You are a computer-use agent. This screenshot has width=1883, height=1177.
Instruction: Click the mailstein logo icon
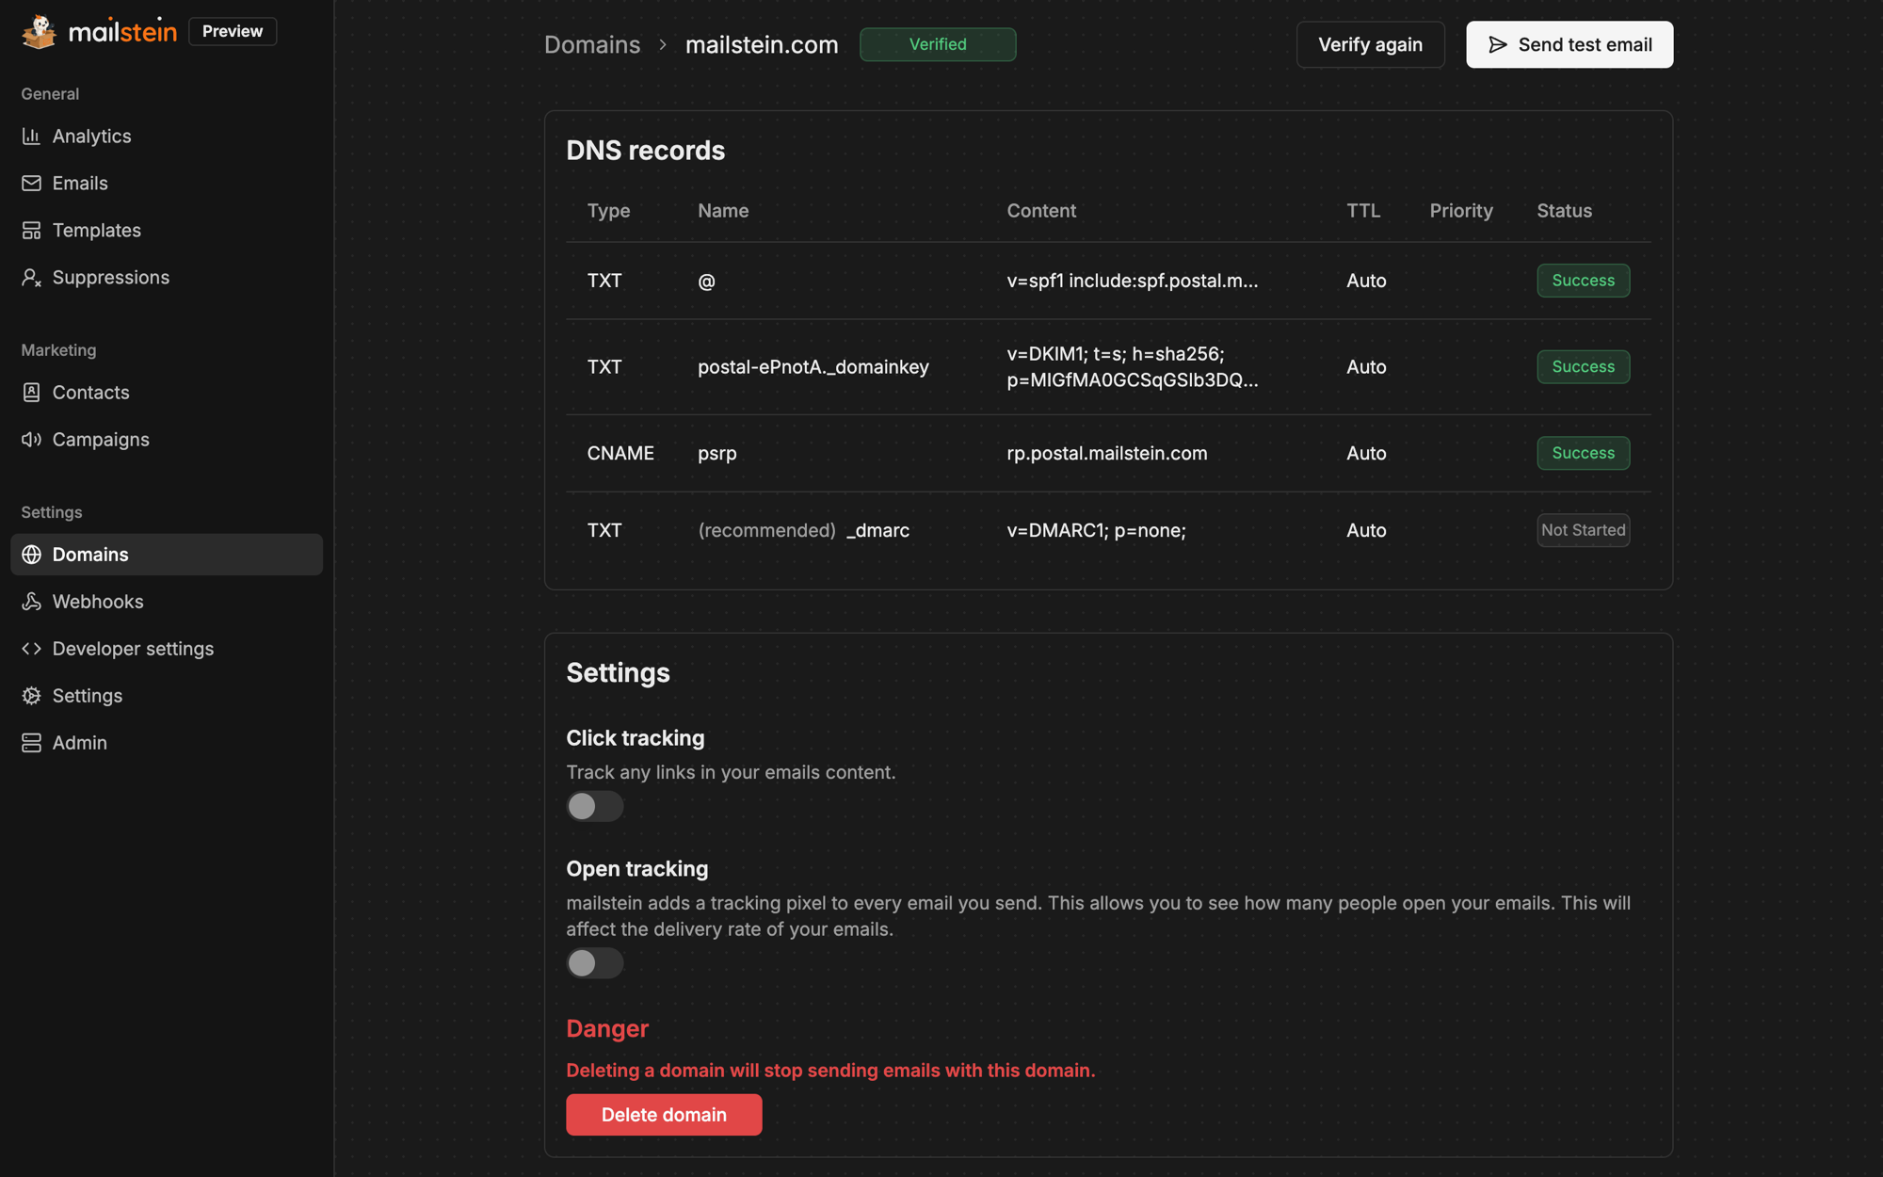point(40,31)
